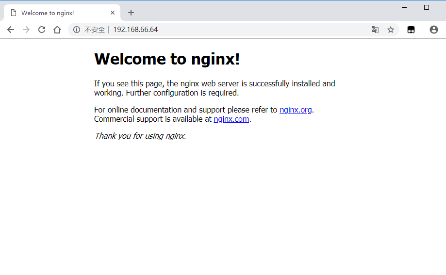
Task: Click the 不安全 security label
Action: (x=95, y=30)
